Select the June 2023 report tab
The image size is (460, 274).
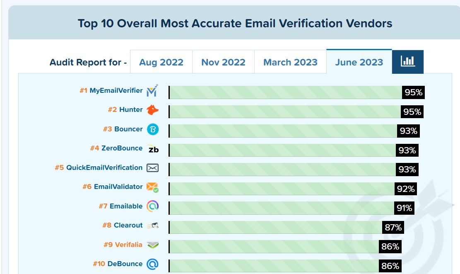coord(359,62)
